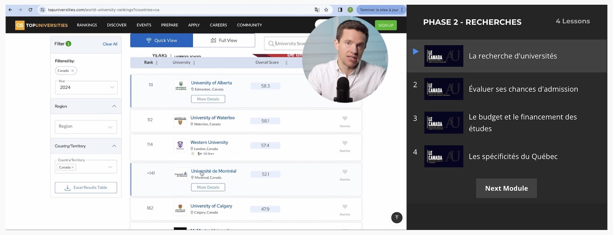This screenshot has height=235, width=613.
Task: Open lesson thumbnail for Évaluer ses chances d'admission
Action: (444, 89)
